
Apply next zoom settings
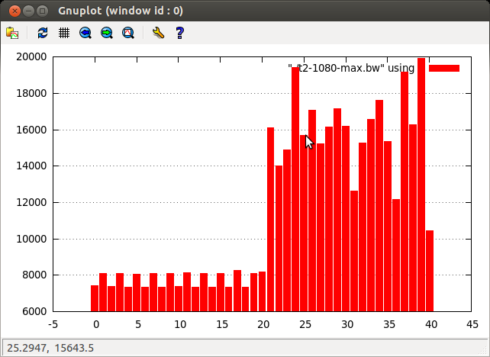(x=107, y=33)
